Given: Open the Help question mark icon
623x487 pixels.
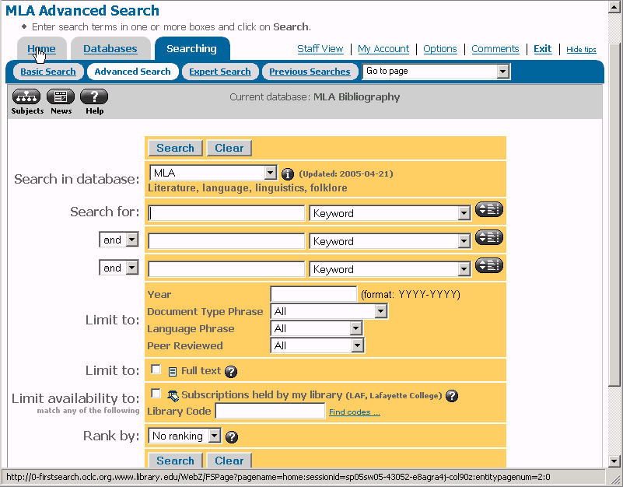Looking at the screenshot, I should 94,96.
